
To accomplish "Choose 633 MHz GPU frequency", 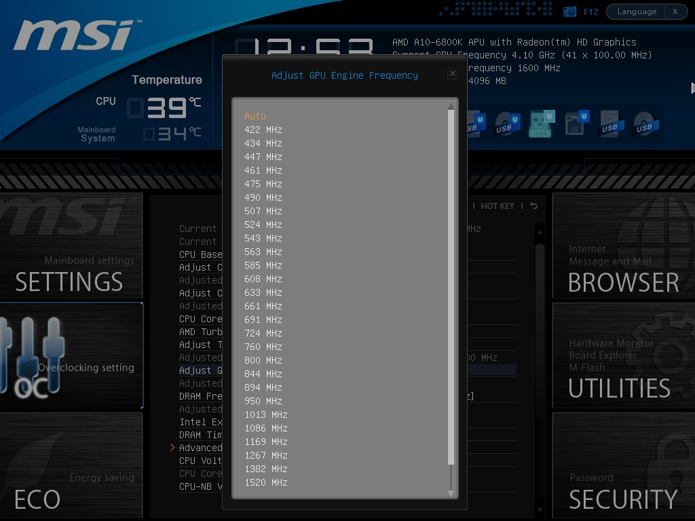I will pos(263,292).
